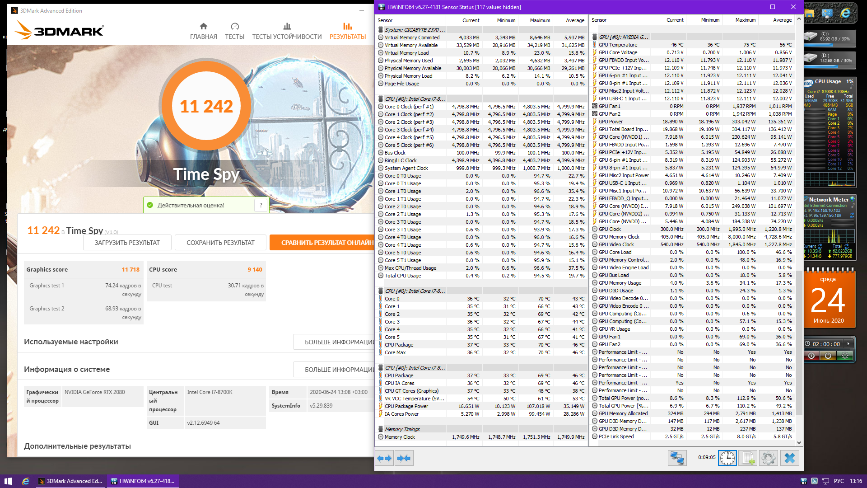This screenshot has height=488, width=867.
Task: Expand БОЛЬШЕ ИНФОРМАЦИИ for used settings
Action: 334,342
